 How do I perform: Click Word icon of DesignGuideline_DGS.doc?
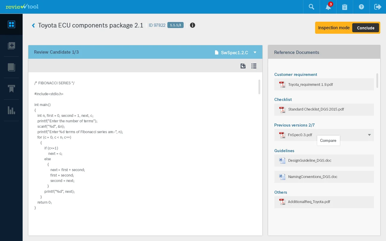click(282, 161)
